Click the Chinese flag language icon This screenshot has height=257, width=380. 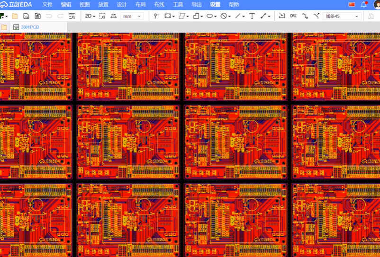[352, 4]
